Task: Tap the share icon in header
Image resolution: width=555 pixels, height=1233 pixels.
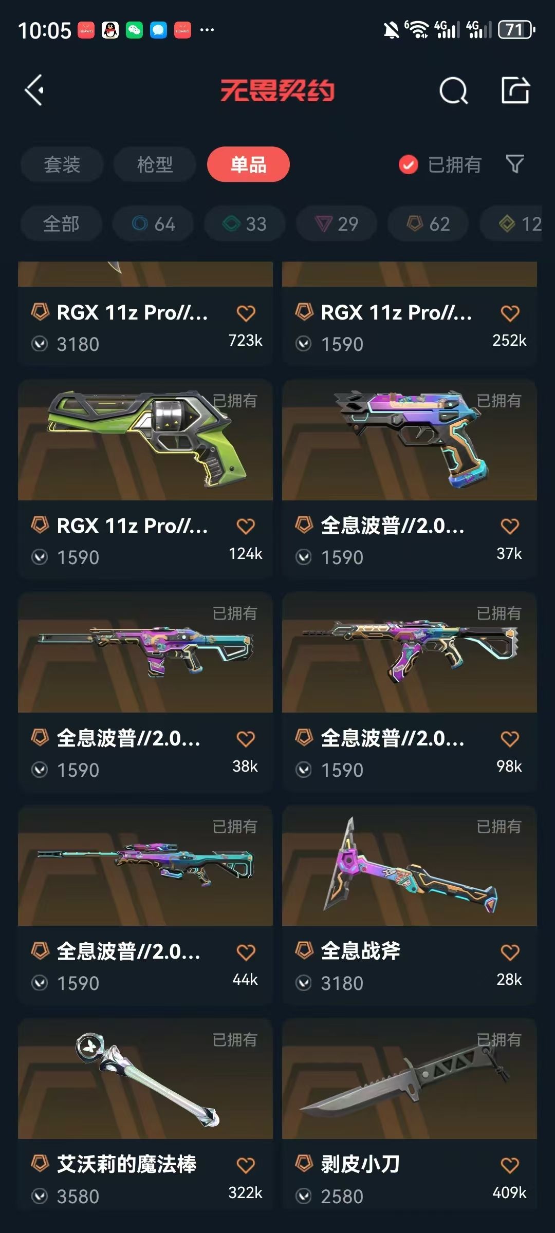Action: [x=515, y=90]
